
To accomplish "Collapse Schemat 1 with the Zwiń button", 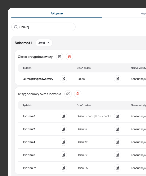I will coord(44,43).
